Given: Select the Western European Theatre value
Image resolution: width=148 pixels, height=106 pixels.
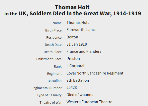Looking at the screenshot, I should pos(89,102).
